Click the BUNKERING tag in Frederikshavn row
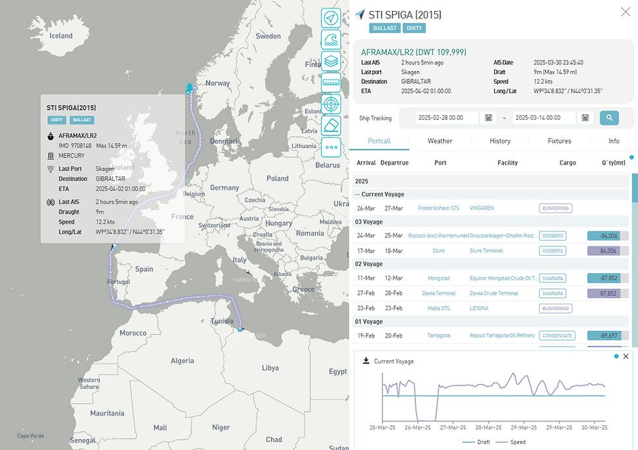This screenshot has height=450, width=638. [x=555, y=208]
